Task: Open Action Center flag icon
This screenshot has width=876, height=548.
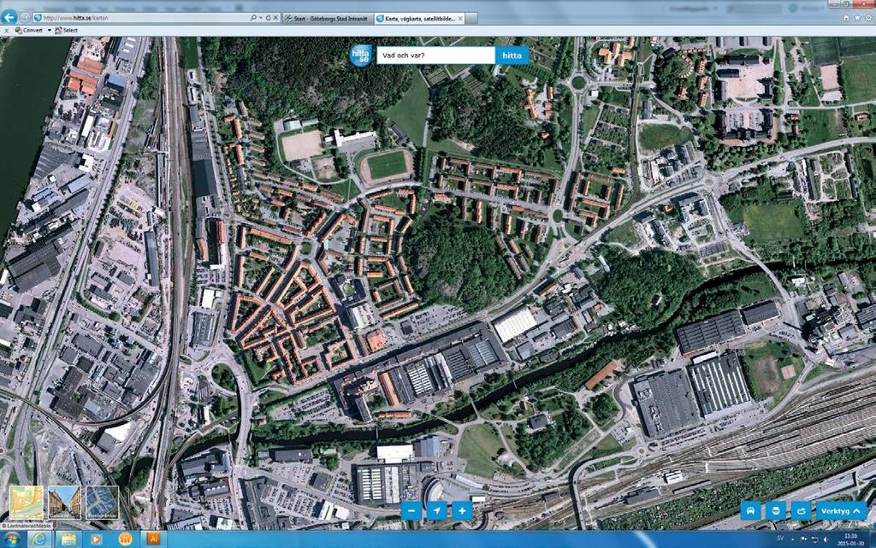Action: (x=804, y=539)
